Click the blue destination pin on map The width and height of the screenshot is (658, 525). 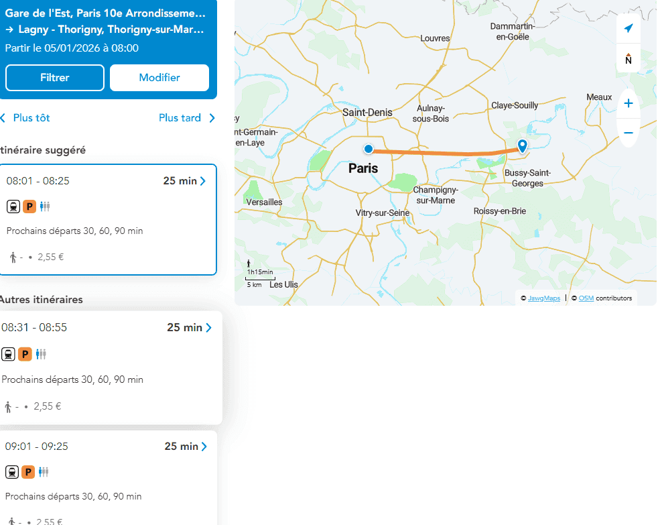coord(523,145)
